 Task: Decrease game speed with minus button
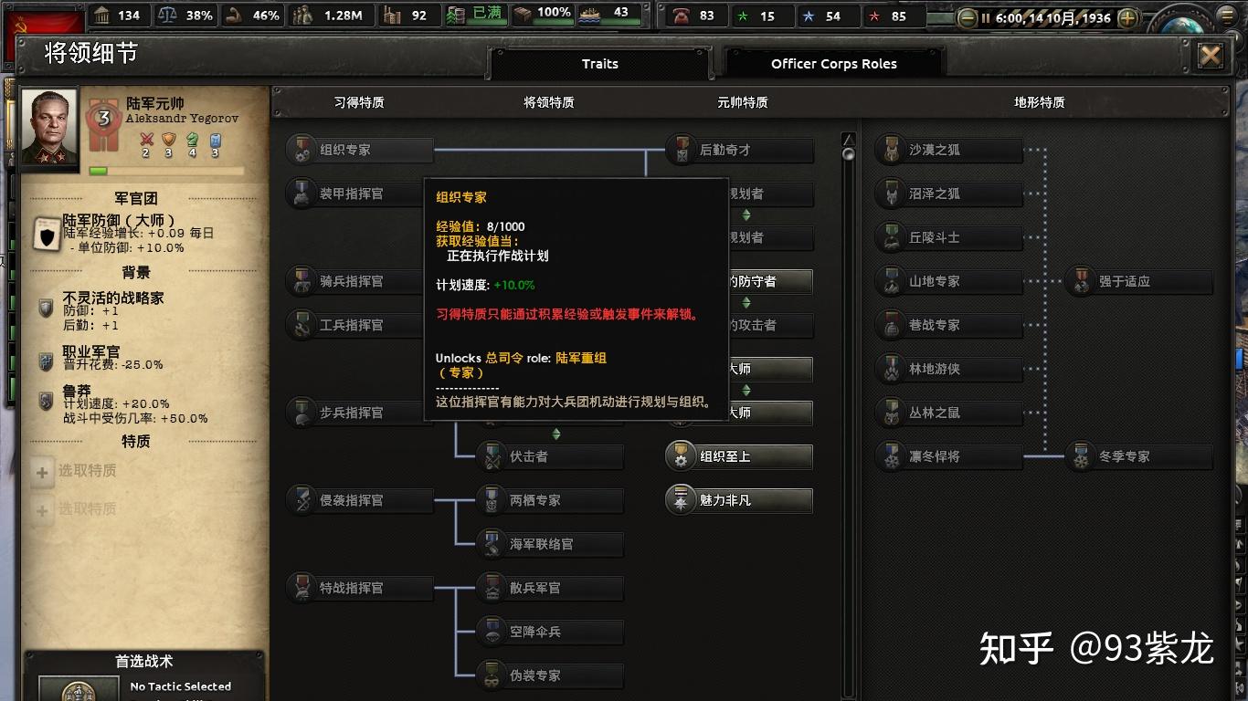click(967, 17)
